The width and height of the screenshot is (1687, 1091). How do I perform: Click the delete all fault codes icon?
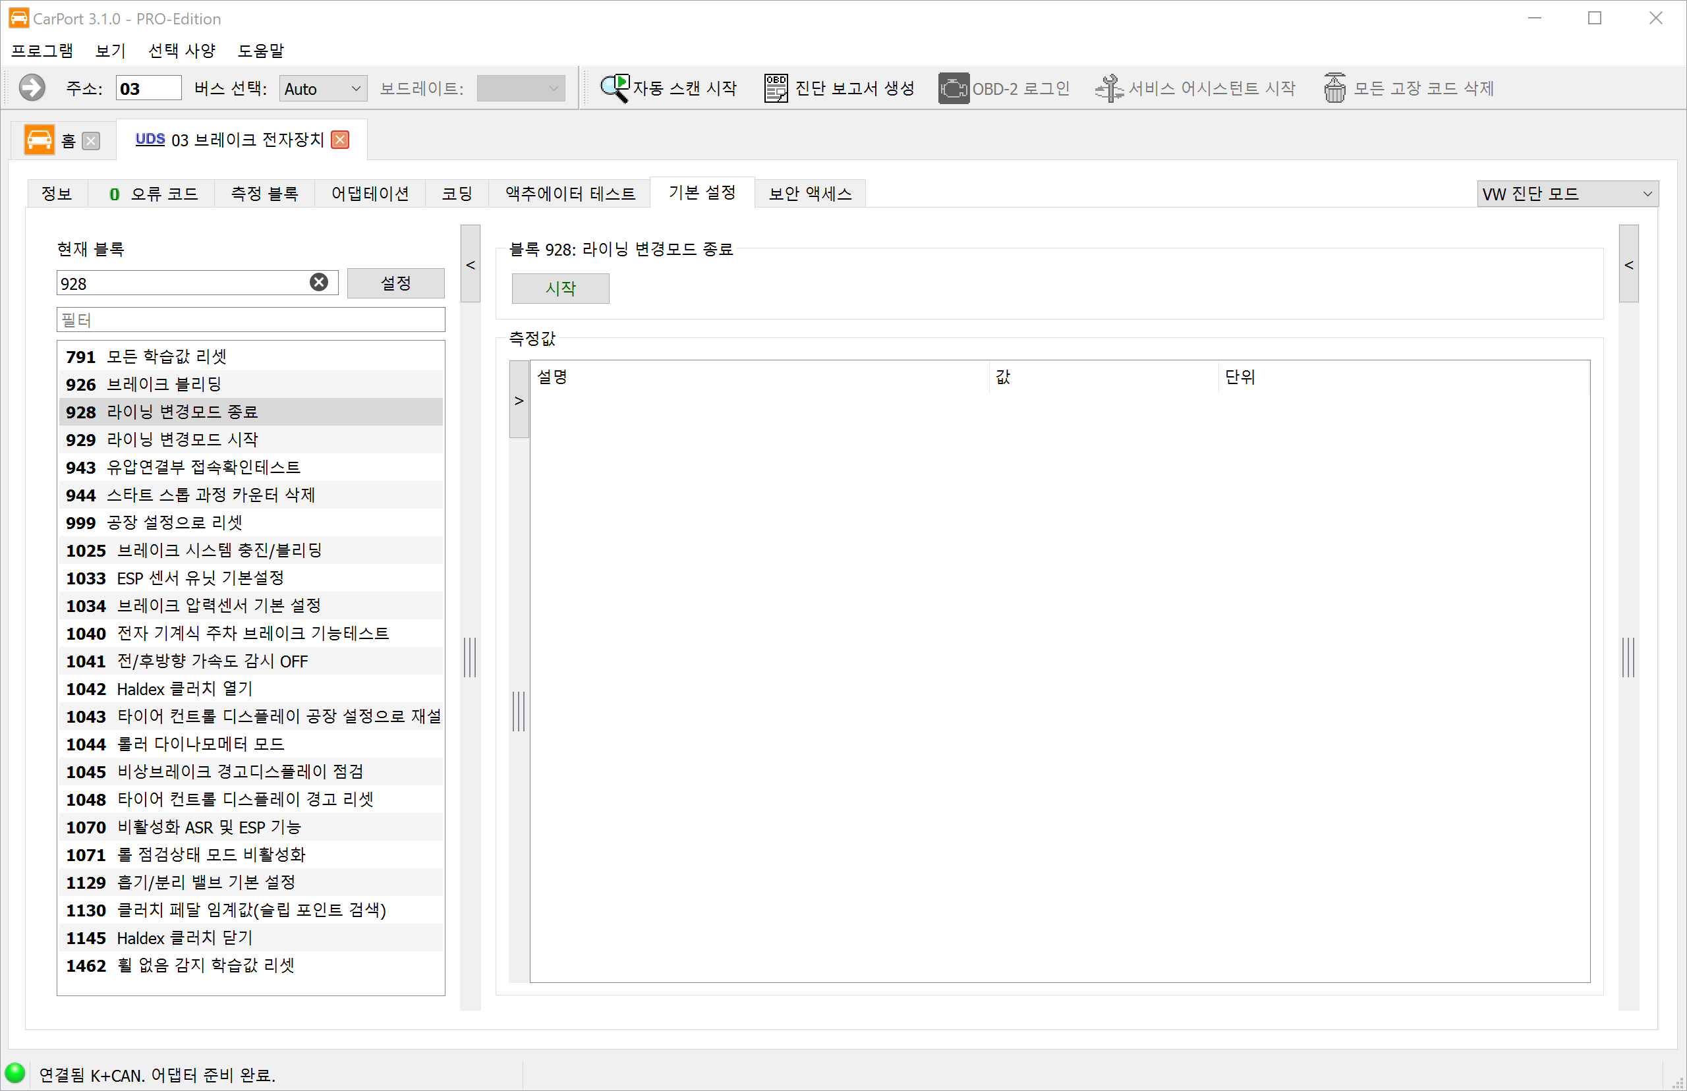1335,88
